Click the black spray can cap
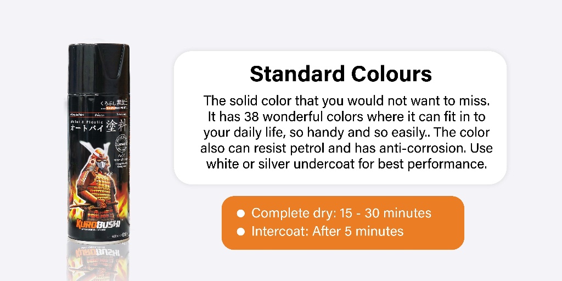562x281 pixels. tap(99, 69)
